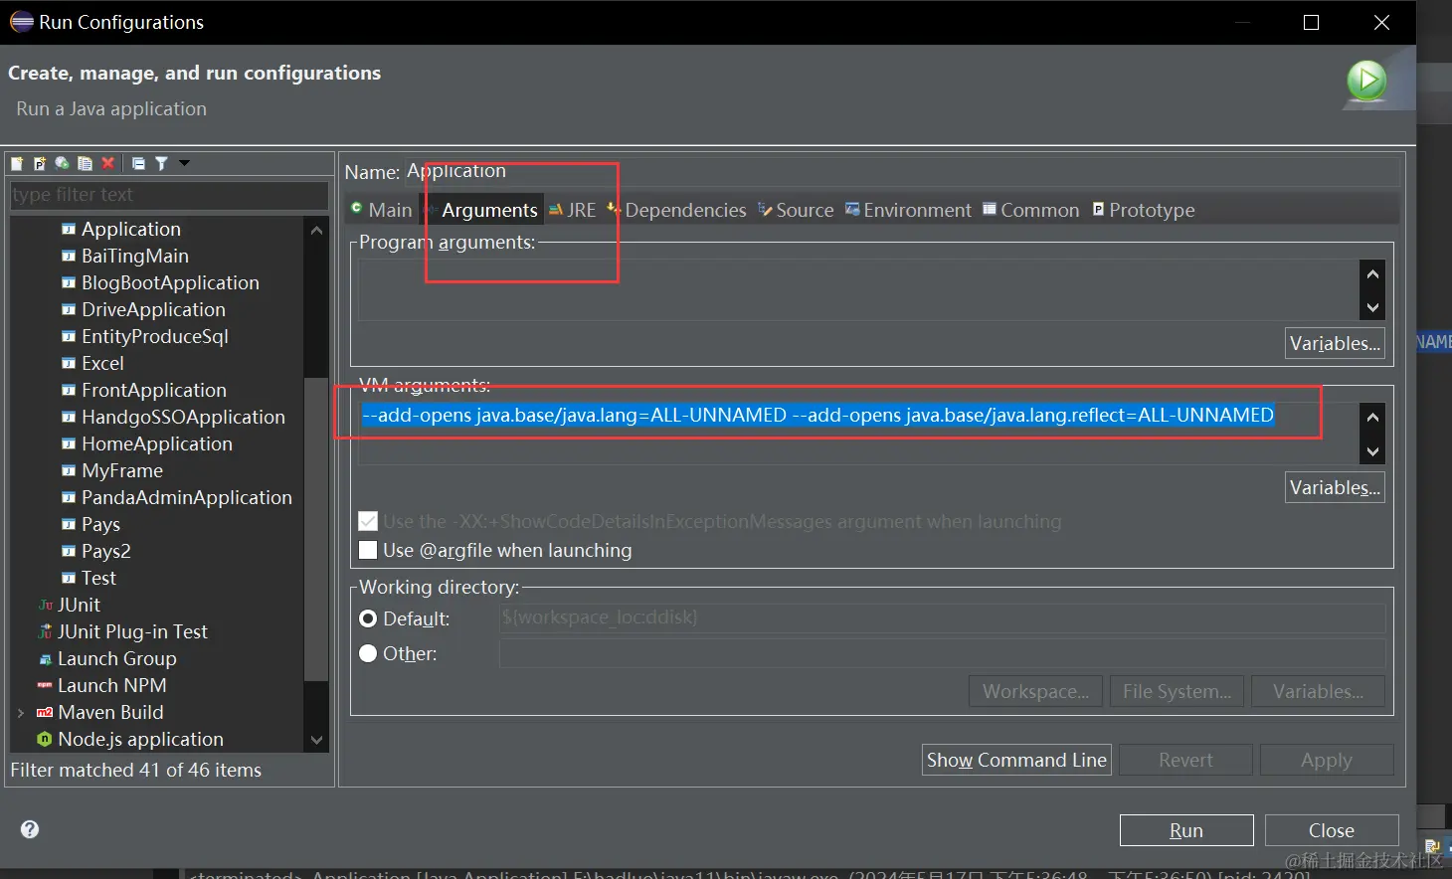The image size is (1452, 879).
Task: Select FrontApplication configuration
Action: click(154, 390)
